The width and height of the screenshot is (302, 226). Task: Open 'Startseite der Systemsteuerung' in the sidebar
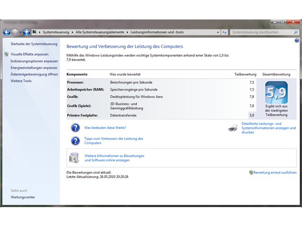pos(34,44)
